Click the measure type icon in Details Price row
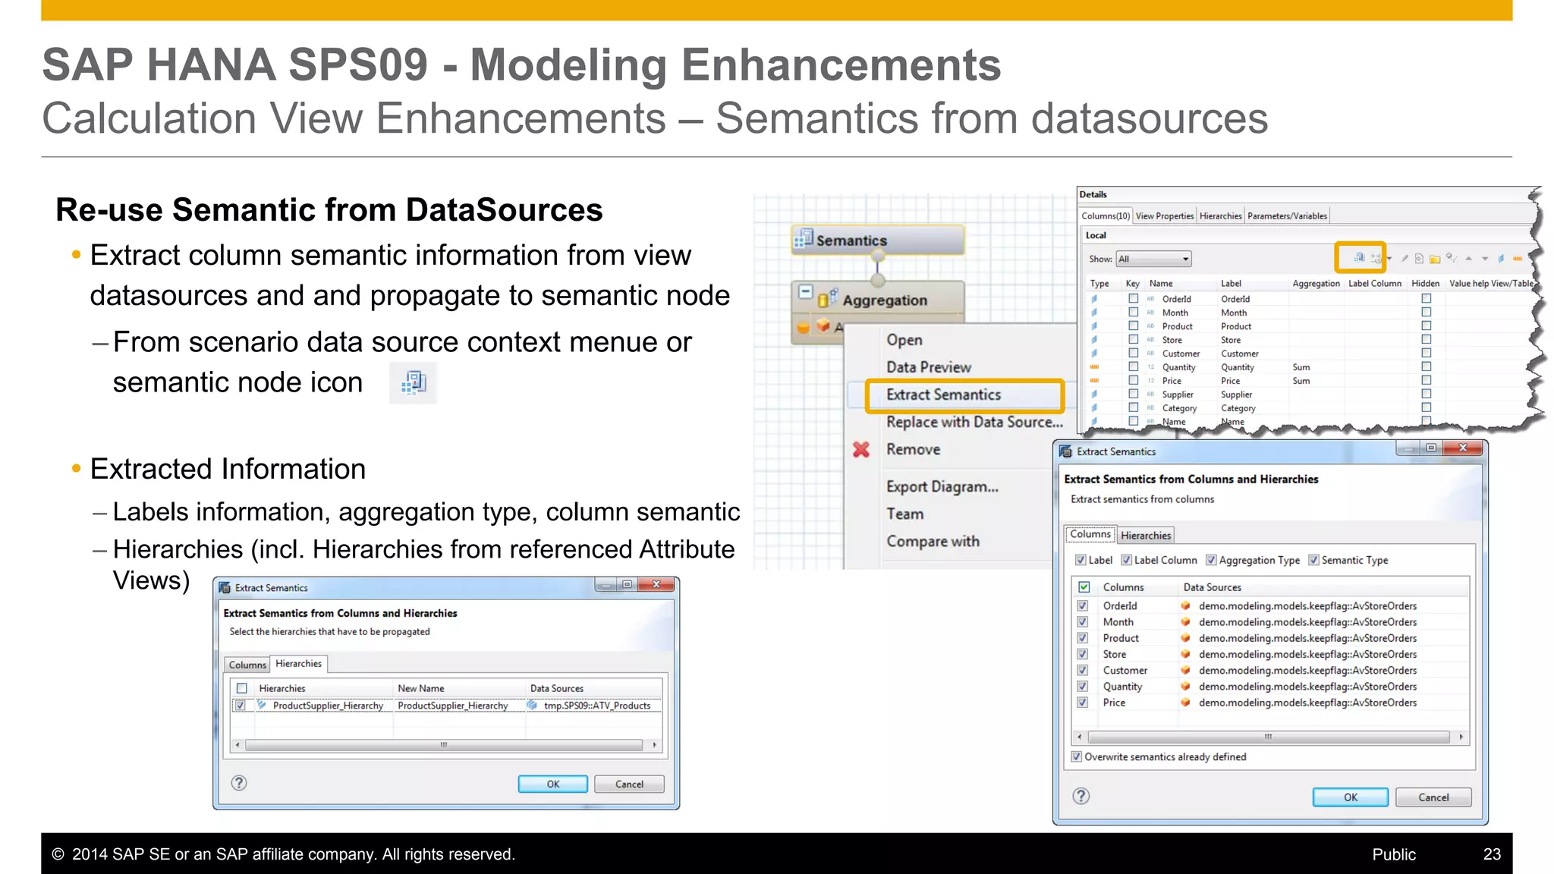This screenshot has width=1554, height=874. click(x=1095, y=381)
